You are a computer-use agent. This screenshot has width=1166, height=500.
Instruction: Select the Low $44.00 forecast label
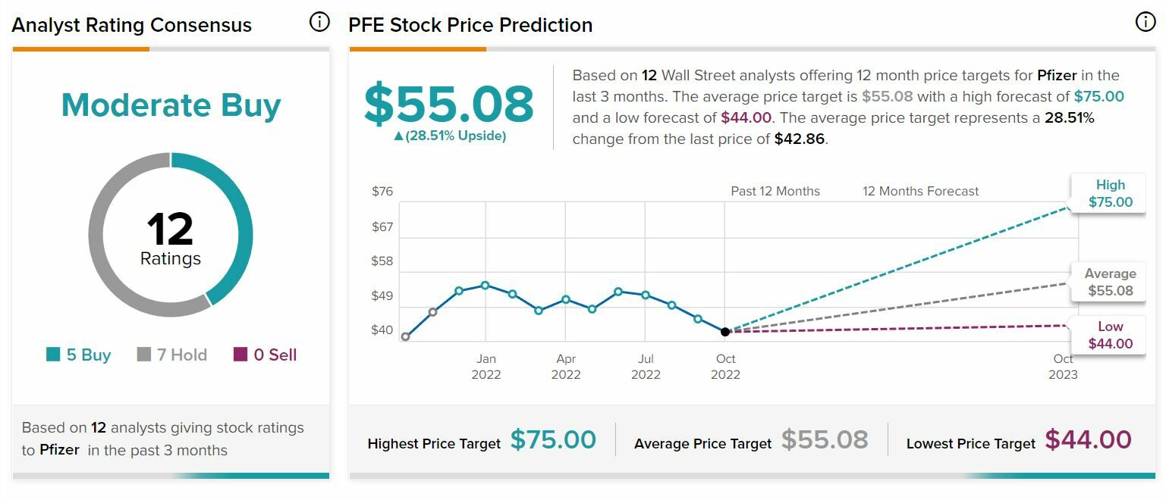click(1110, 336)
